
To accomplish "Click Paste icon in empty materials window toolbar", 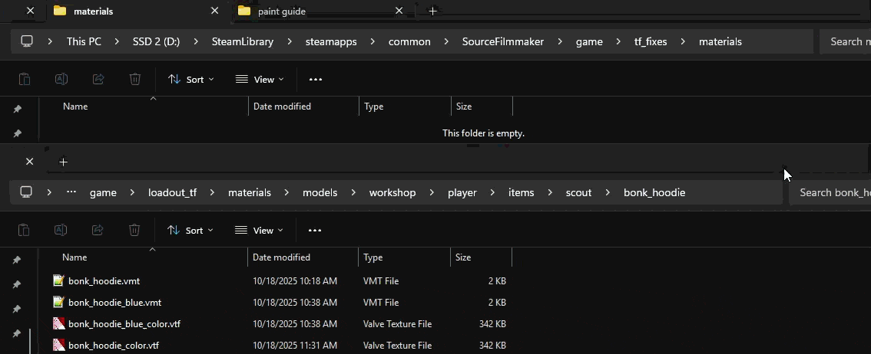I will click(24, 79).
